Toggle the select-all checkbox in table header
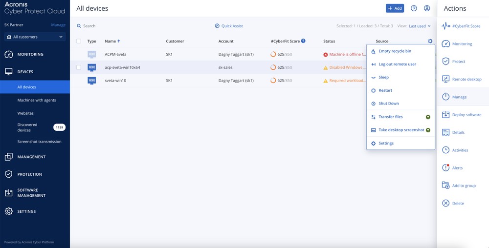 pyautogui.click(x=79, y=41)
